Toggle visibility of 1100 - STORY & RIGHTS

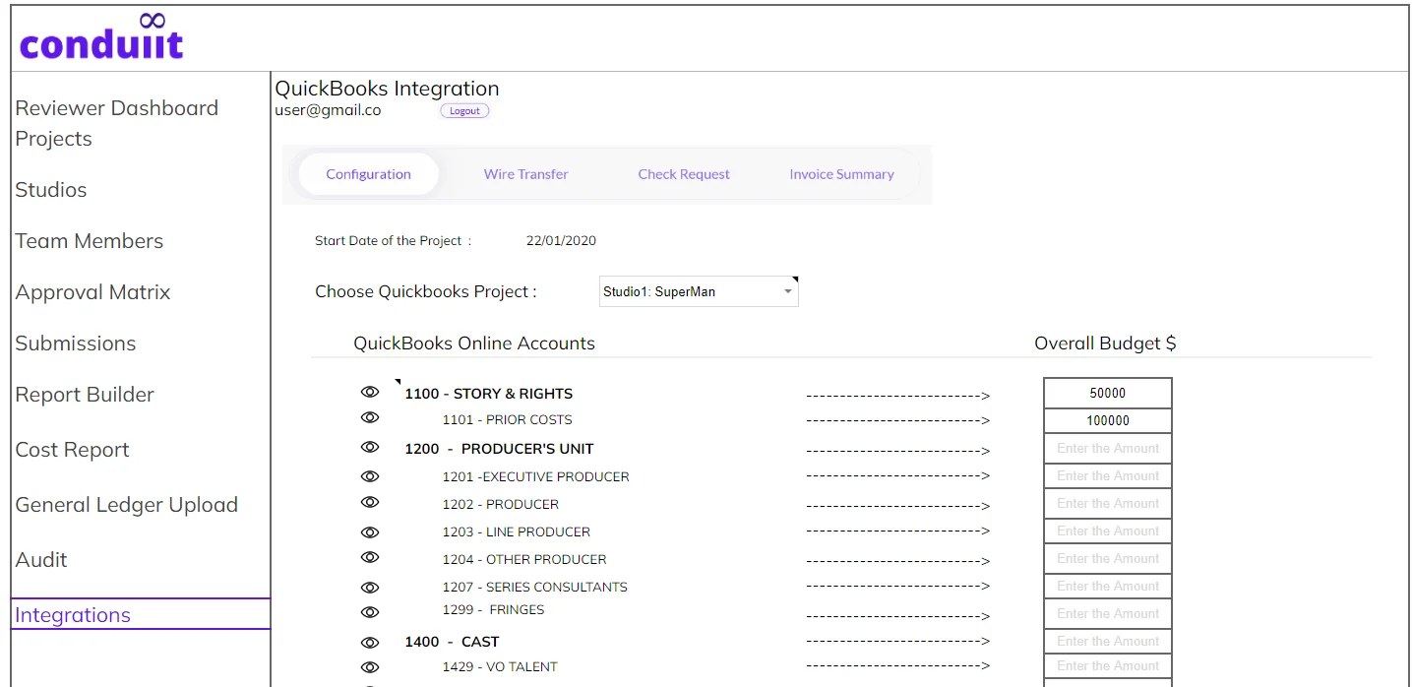(x=370, y=392)
